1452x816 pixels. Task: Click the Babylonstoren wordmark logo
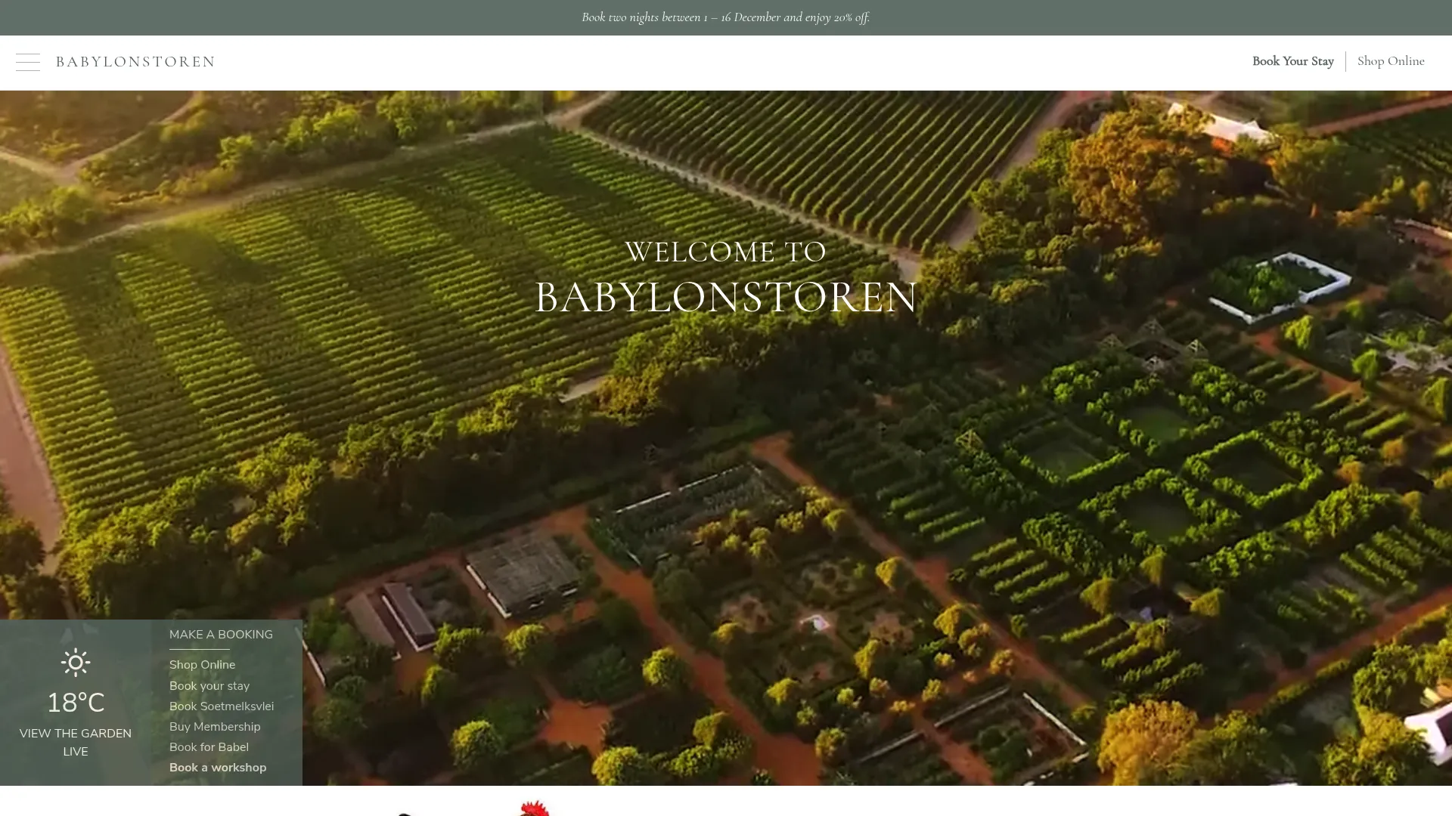tap(135, 61)
